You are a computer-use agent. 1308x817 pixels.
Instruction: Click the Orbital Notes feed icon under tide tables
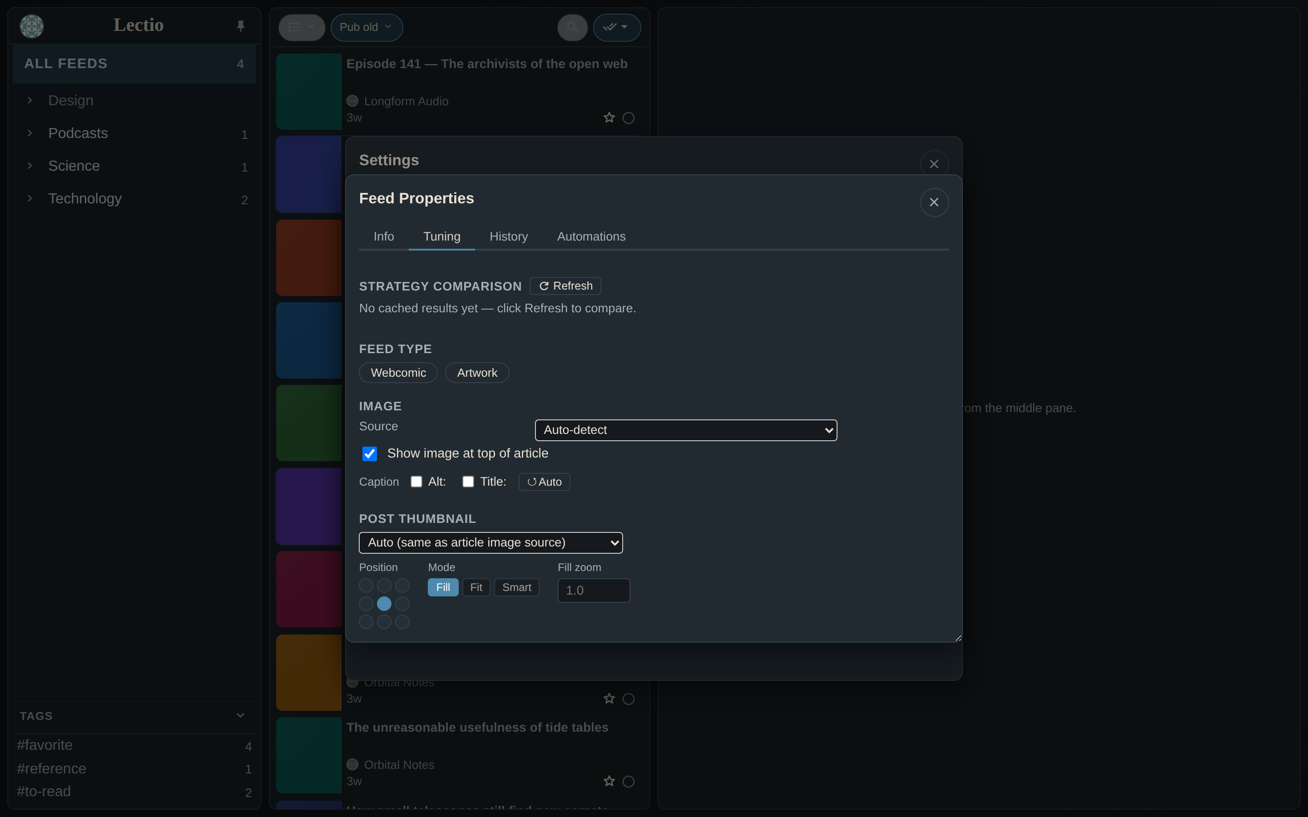click(x=352, y=765)
